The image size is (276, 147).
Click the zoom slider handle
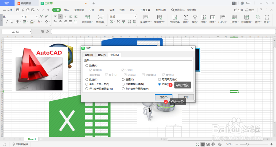click(x=247, y=144)
